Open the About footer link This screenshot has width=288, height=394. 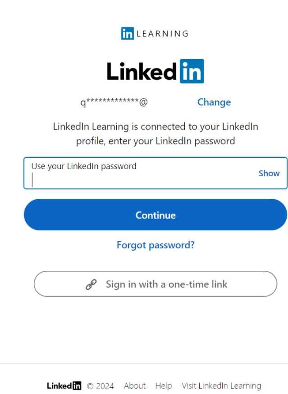point(135,386)
